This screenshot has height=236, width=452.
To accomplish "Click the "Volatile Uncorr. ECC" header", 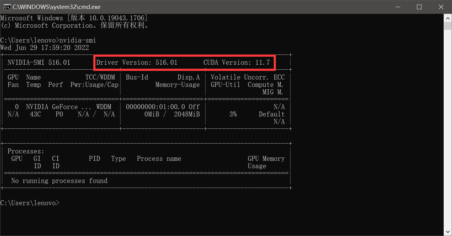I will pos(248,77).
